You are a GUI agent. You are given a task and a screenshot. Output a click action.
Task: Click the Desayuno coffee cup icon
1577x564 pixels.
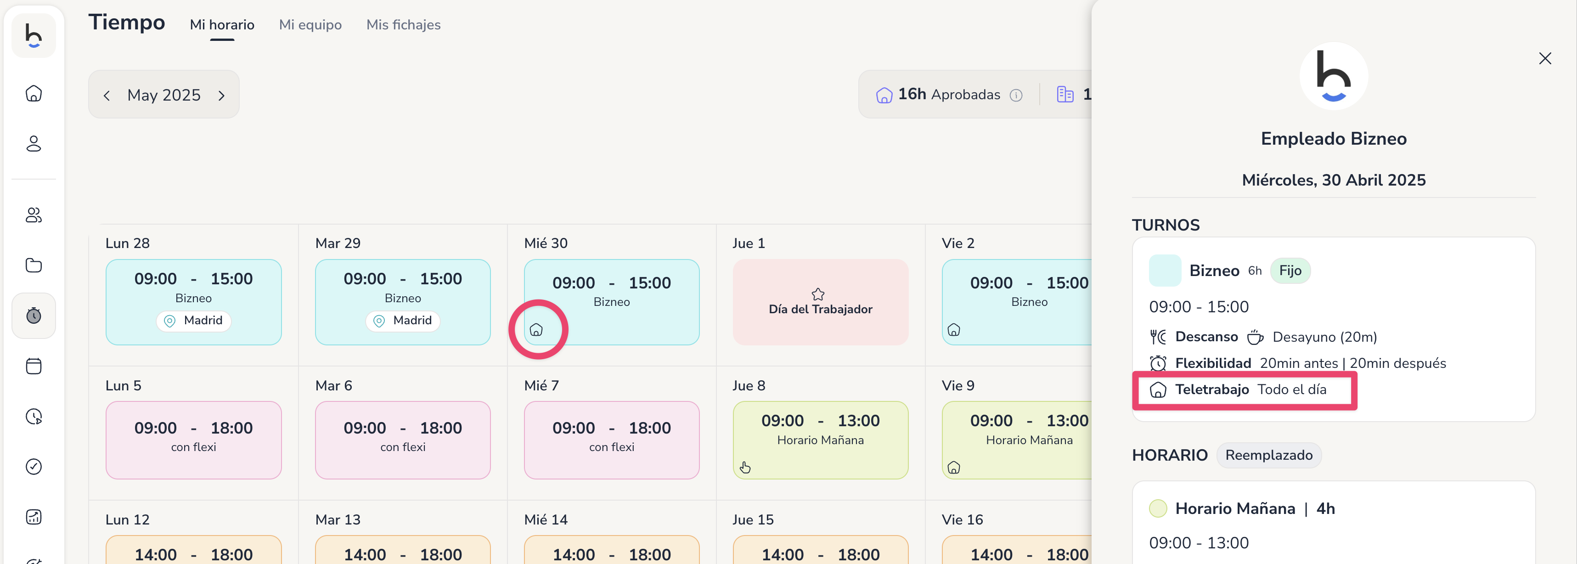1256,337
